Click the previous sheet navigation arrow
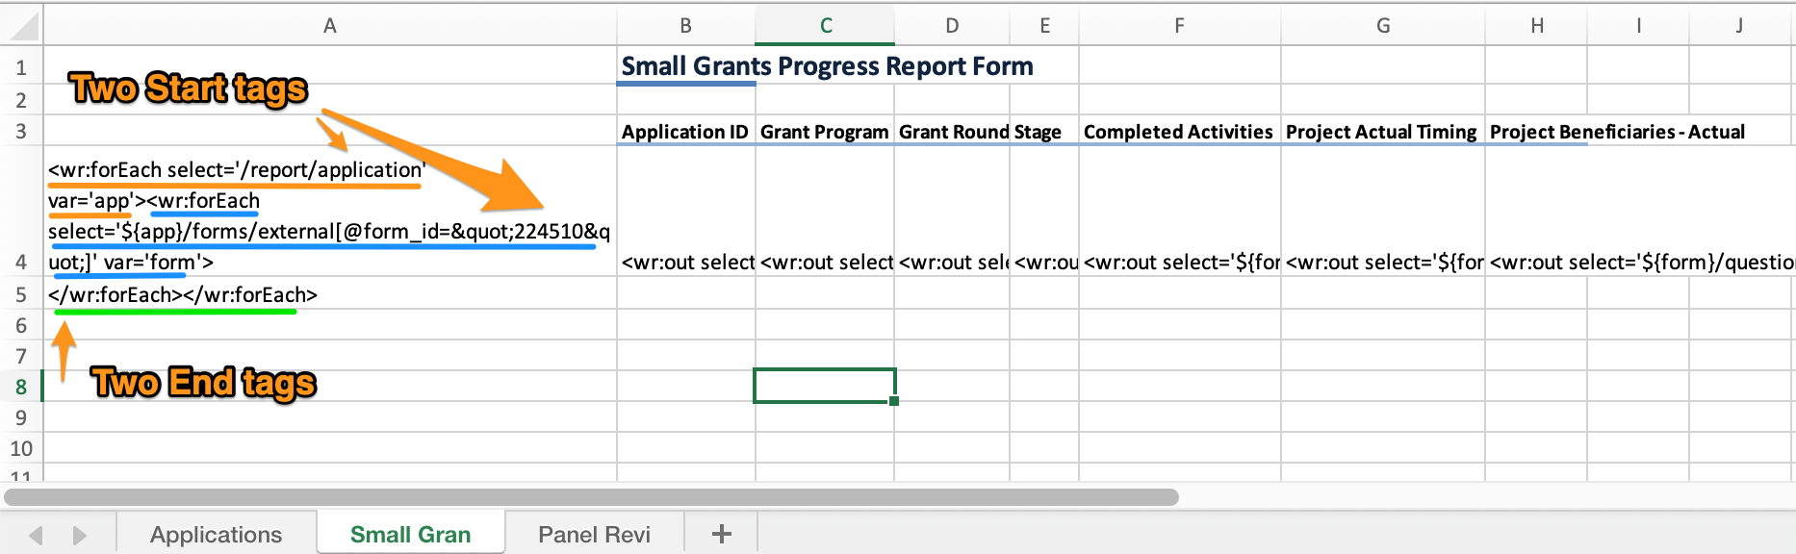Image resolution: width=1796 pixels, height=554 pixels. [x=37, y=535]
